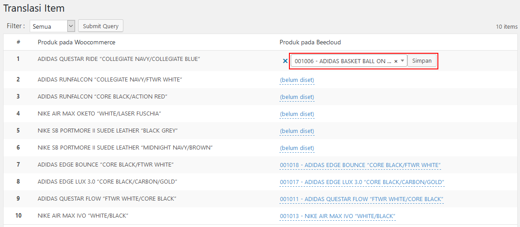This screenshot has width=520, height=227.
Task: Click the ADIDAS QUESTAR RIDE product name
Action: (x=118, y=59)
